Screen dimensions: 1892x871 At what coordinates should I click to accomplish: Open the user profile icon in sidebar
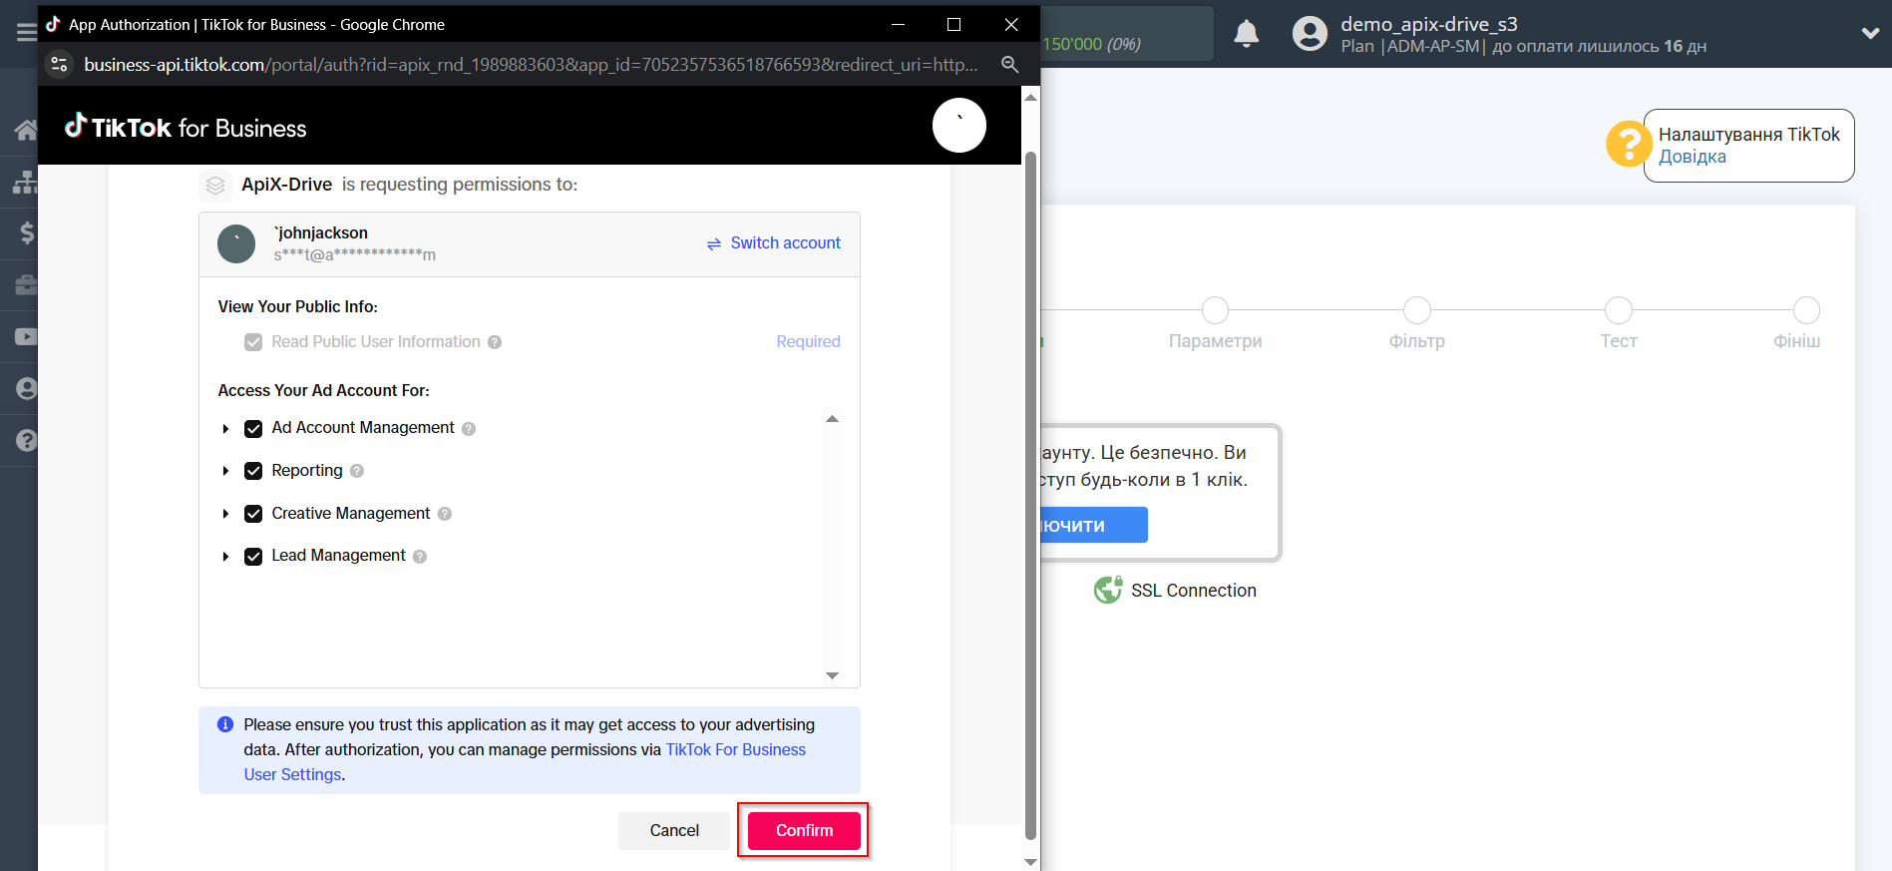[28, 388]
